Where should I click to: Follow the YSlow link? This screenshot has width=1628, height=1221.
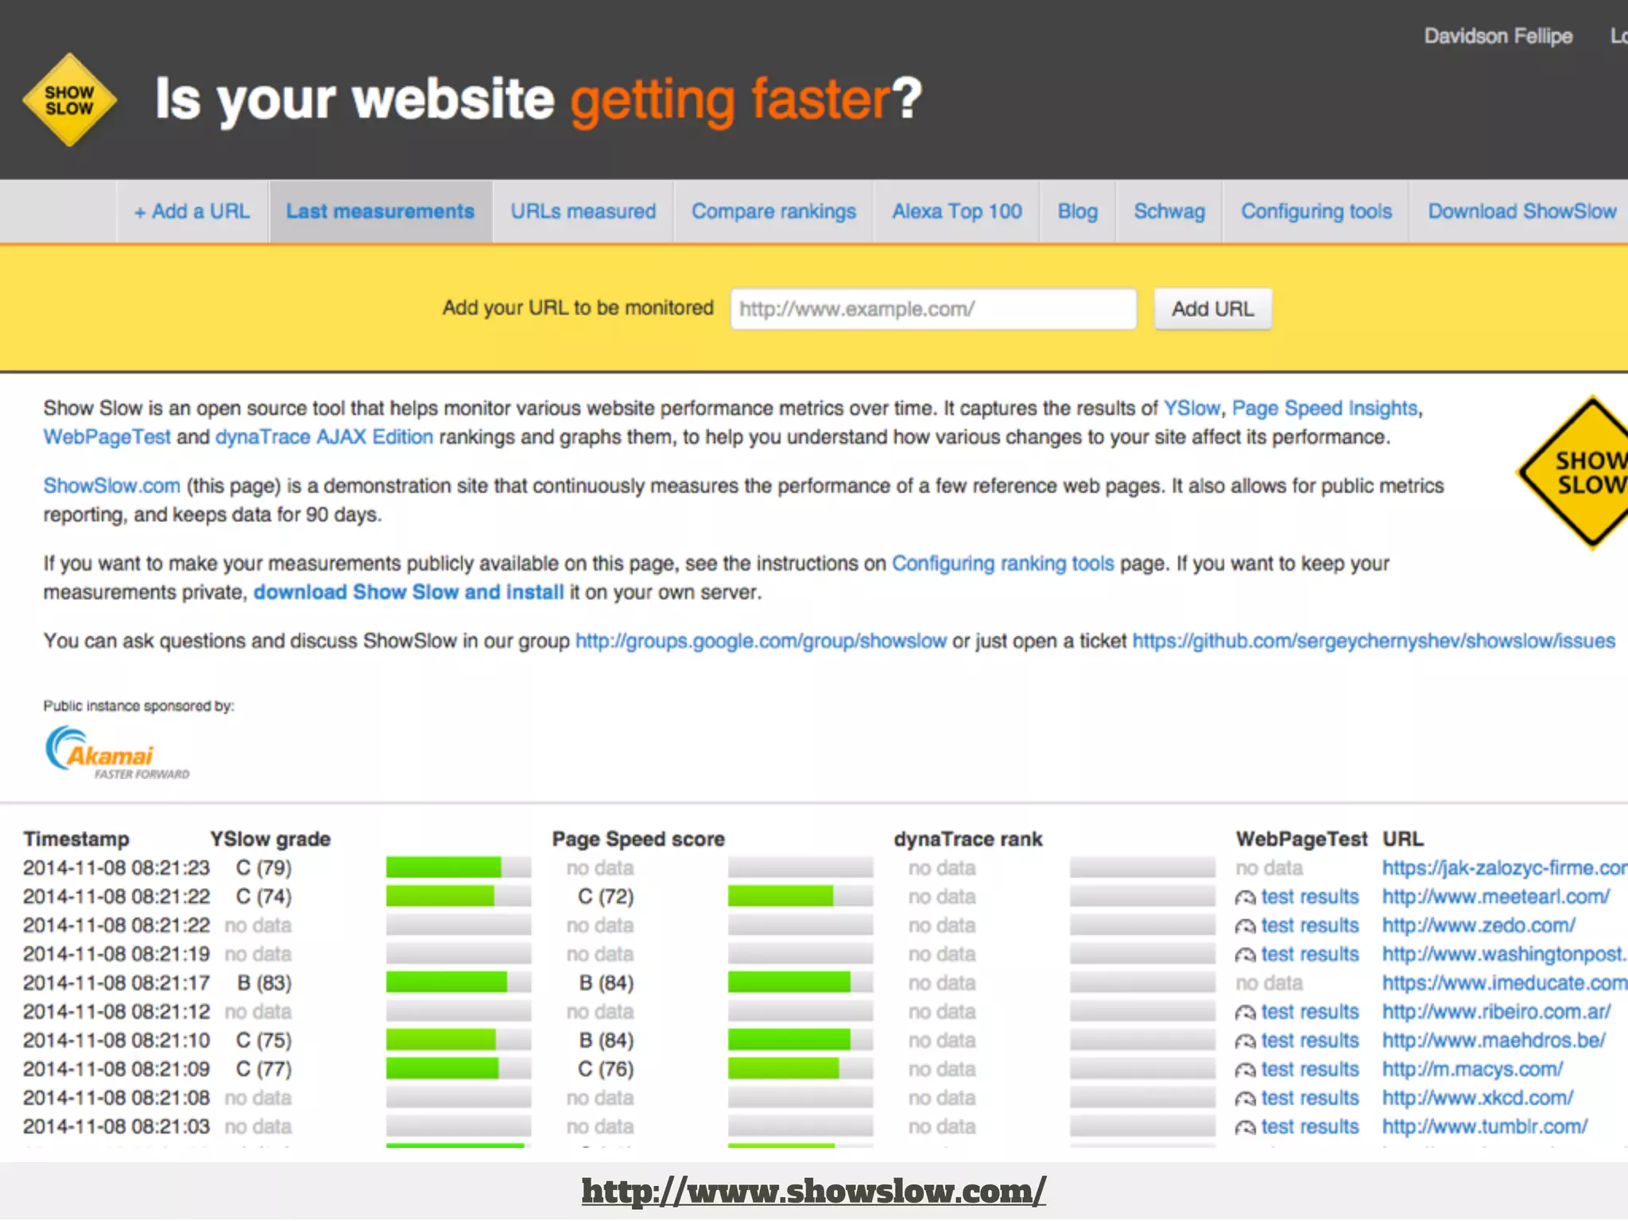(1192, 408)
